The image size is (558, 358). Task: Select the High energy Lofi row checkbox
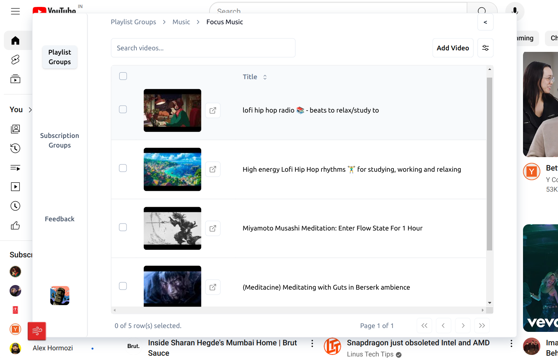[123, 168]
